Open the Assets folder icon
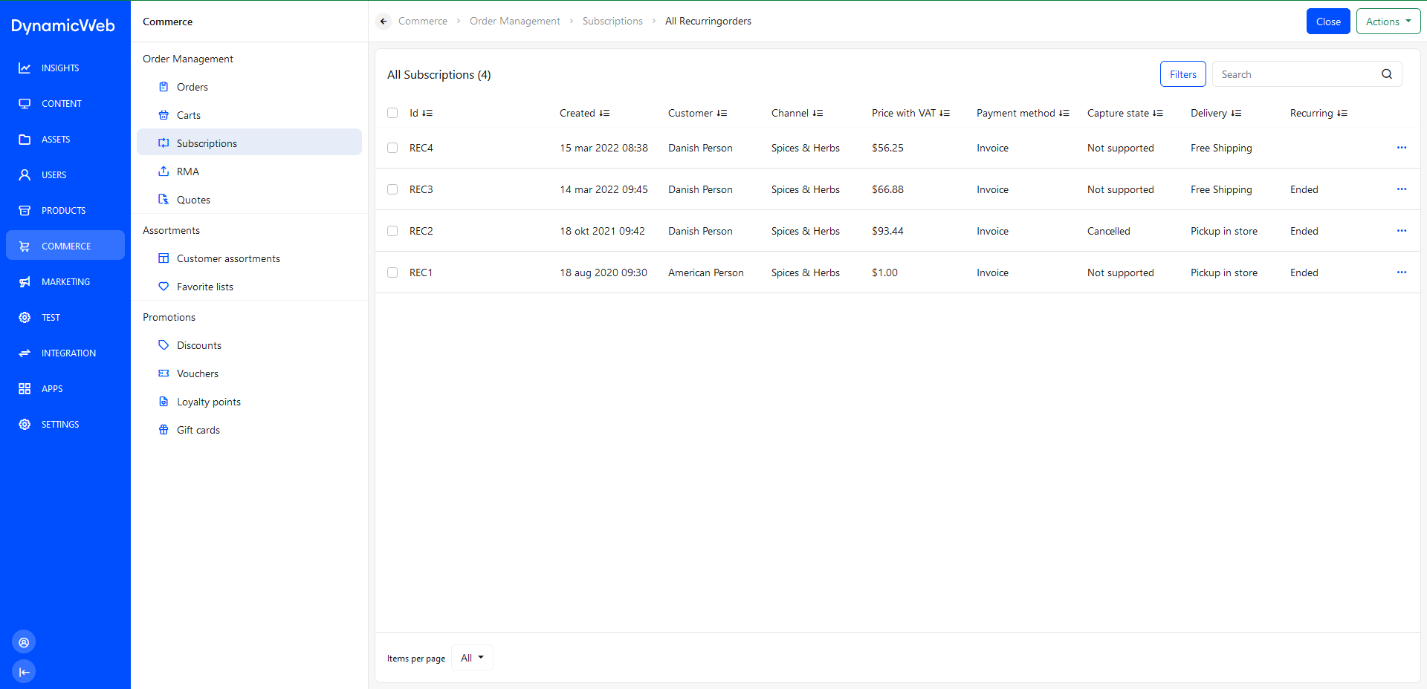This screenshot has width=1427, height=689. [x=25, y=139]
